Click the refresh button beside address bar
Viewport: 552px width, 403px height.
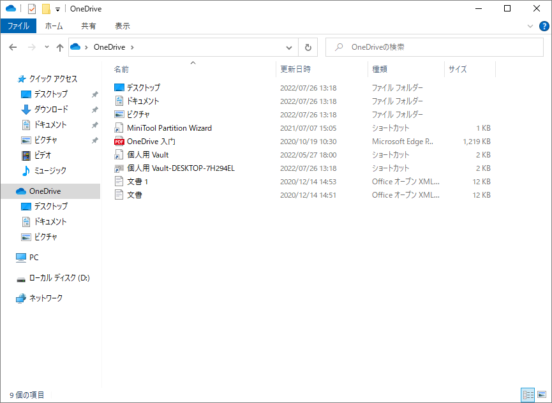308,47
